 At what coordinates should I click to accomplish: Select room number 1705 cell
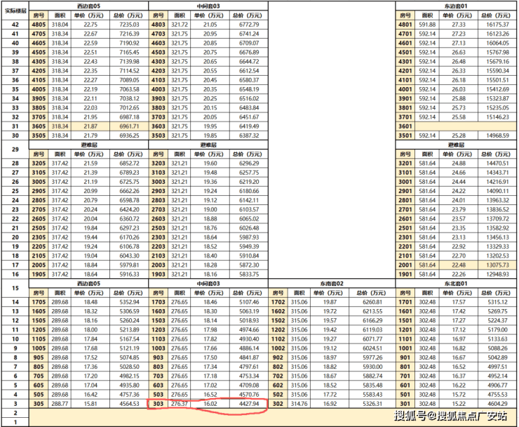pos(39,302)
